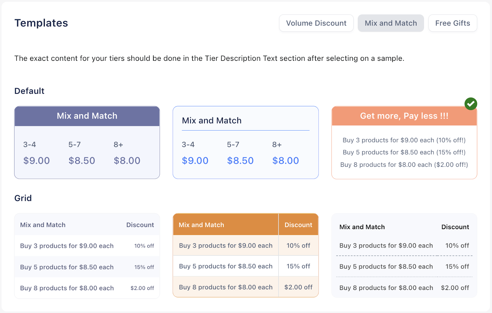The height and width of the screenshot is (313, 492).
Task: Click the Discount header in orange grid template
Action: coord(298,225)
